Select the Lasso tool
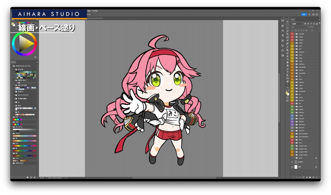This screenshot has height=195, width=331. (287, 28)
